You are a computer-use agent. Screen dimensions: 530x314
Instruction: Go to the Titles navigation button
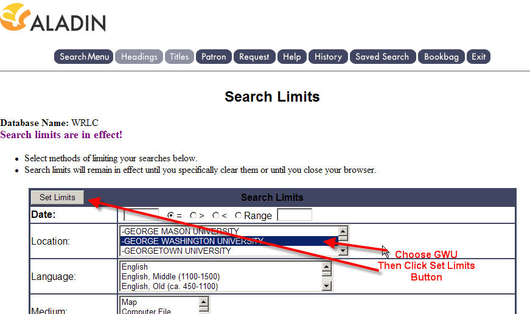point(179,57)
